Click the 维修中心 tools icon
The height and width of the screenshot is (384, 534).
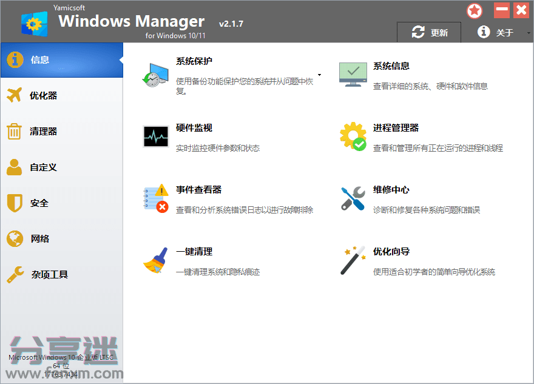tap(353, 198)
